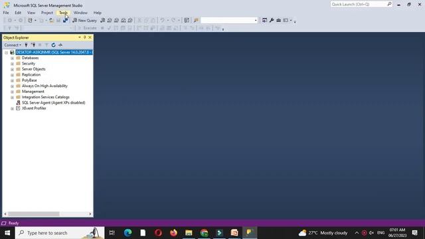
Task: Collapse the DESKTOP server node
Action: (x=7, y=52)
